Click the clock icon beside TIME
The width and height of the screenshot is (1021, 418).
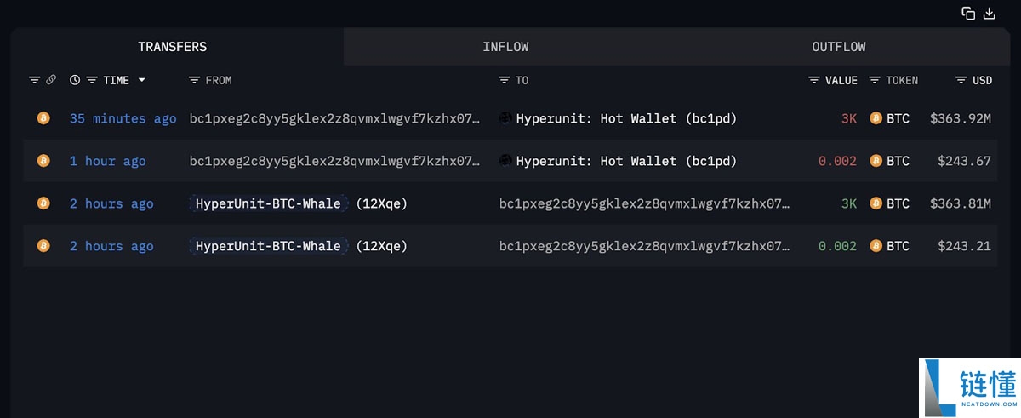point(75,80)
